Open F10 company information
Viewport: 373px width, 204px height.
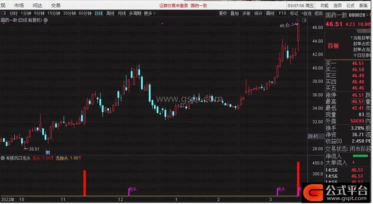click(x=282, y=13)
